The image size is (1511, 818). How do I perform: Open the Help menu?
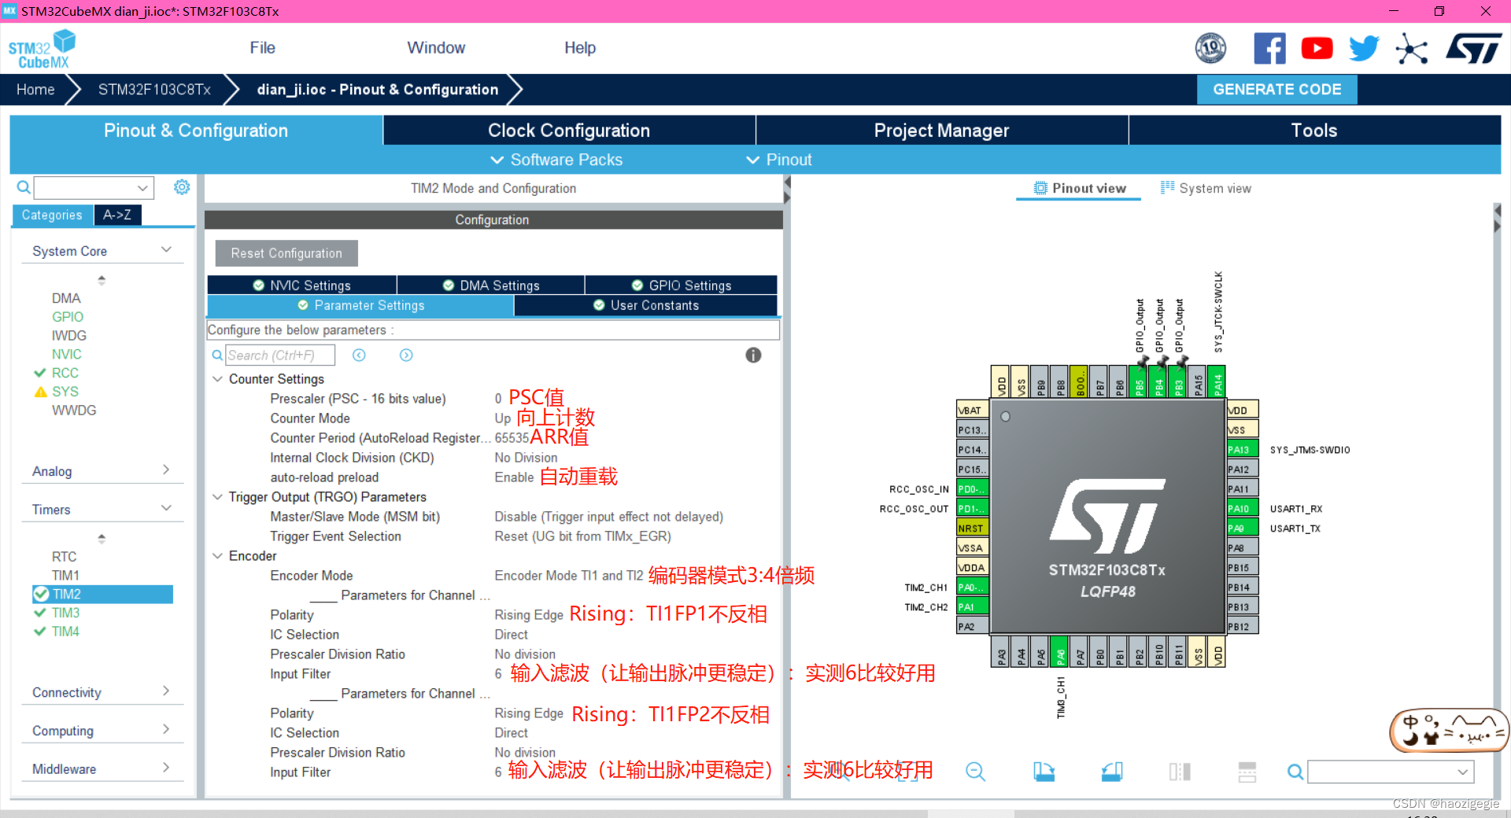coord(580,48)
